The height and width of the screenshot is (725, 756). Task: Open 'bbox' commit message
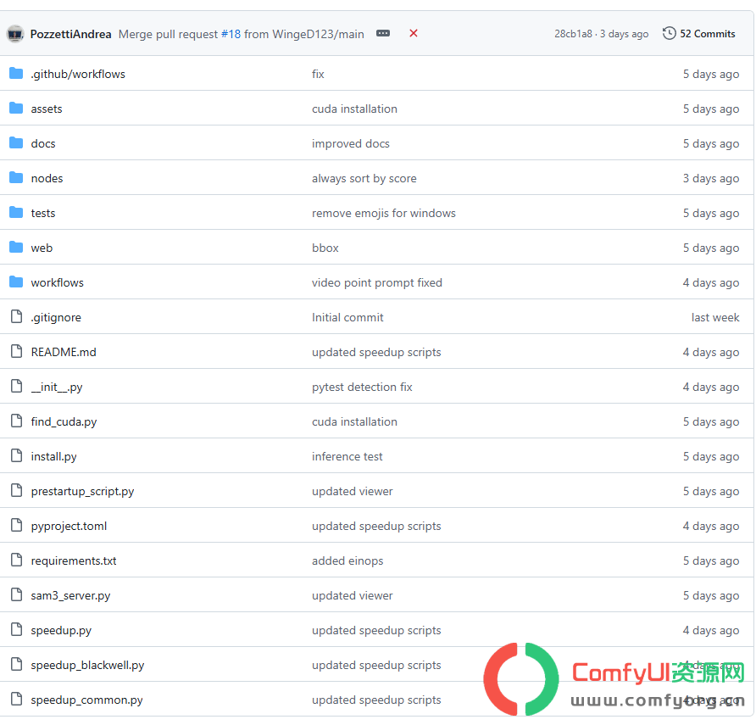coord(325,248)
